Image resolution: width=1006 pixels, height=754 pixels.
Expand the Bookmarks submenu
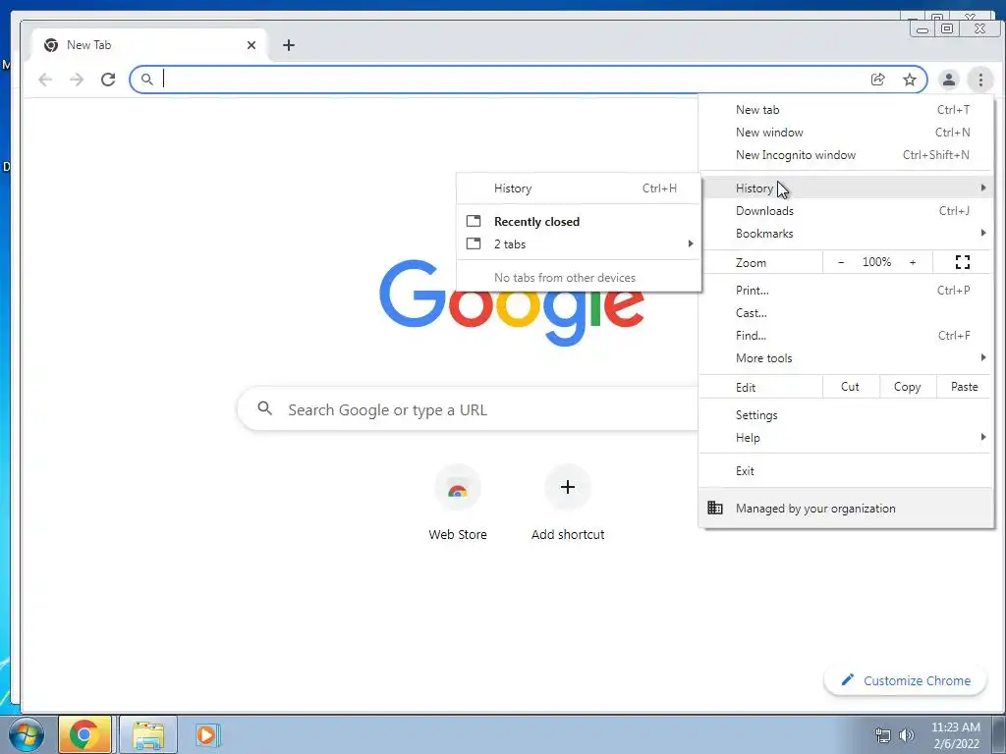(846, 234)
